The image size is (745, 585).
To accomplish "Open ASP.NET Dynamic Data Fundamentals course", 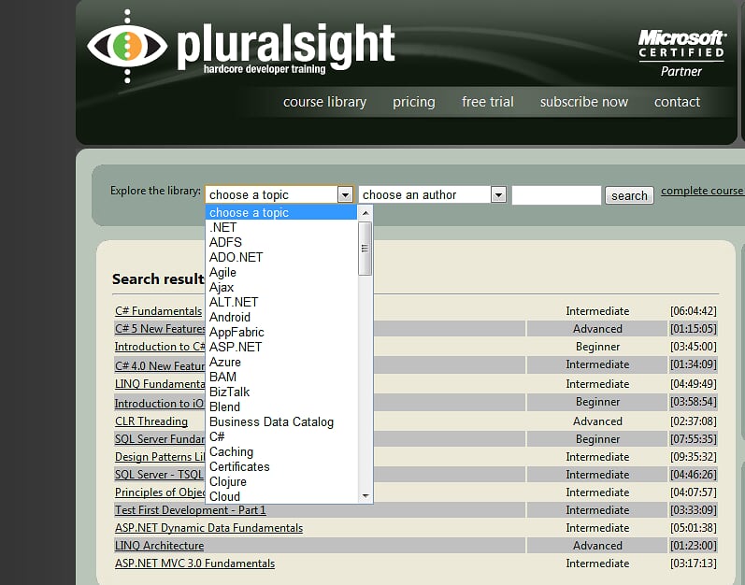I will pos(209,528).
